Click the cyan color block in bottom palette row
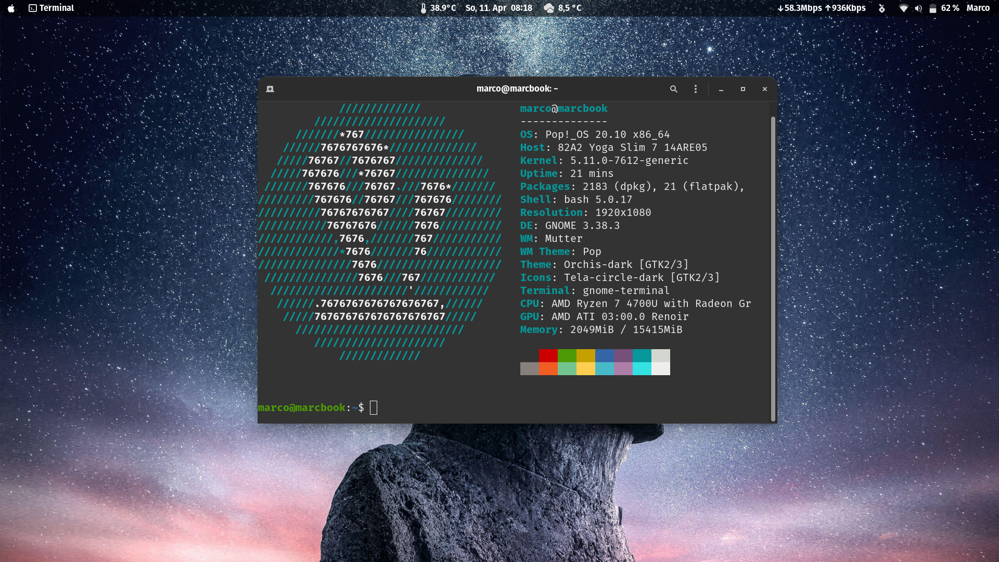999x562 pixels. [x=642, y=368]
